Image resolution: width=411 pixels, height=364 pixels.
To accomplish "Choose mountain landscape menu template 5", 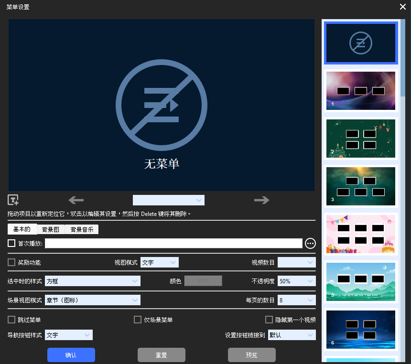I will click(x=361, y=282).
